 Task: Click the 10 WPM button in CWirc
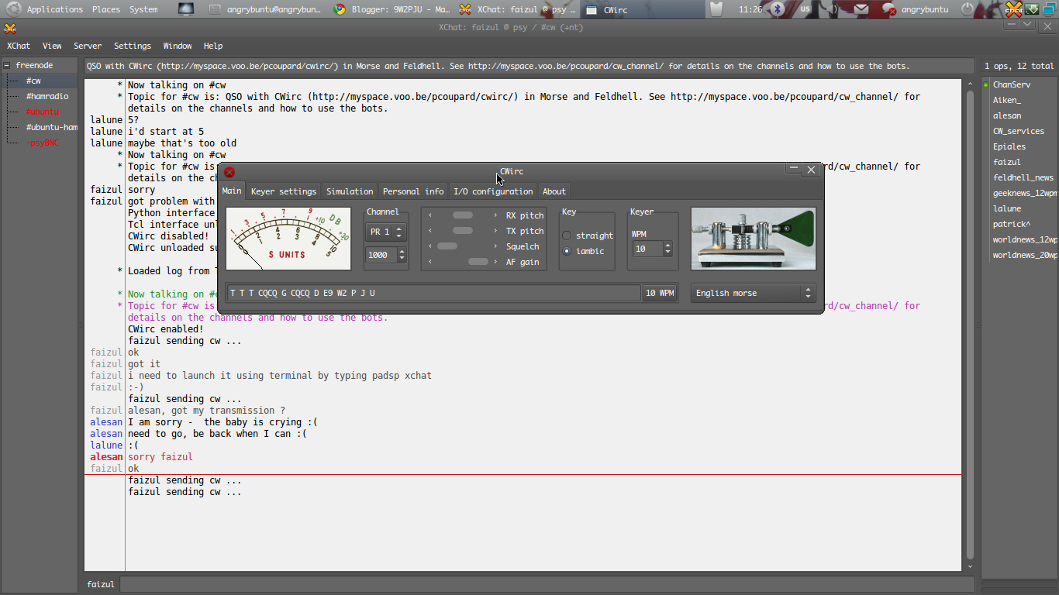coord(660,293)
